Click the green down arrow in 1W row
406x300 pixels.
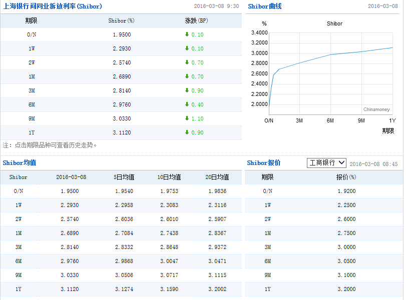pos(187,48)
